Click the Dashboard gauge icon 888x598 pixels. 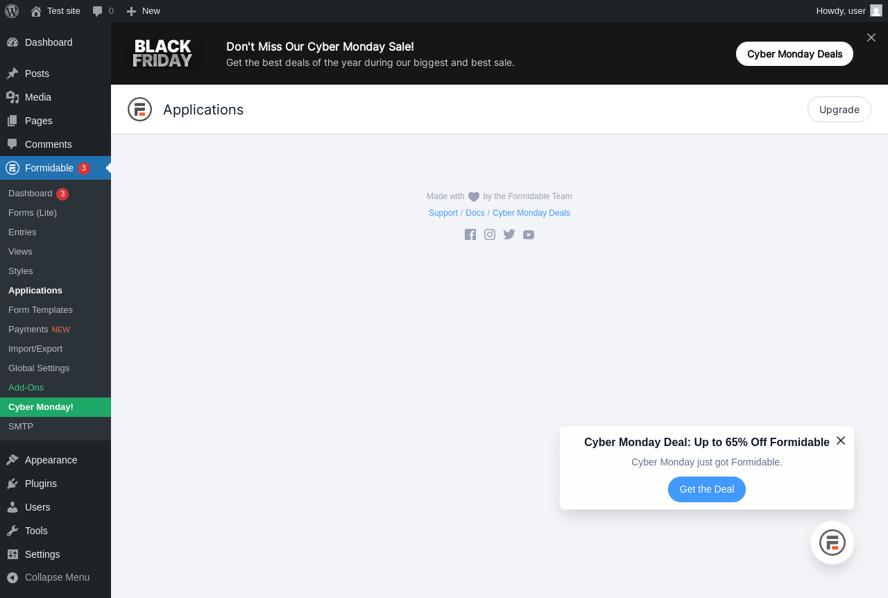point(12,42)
